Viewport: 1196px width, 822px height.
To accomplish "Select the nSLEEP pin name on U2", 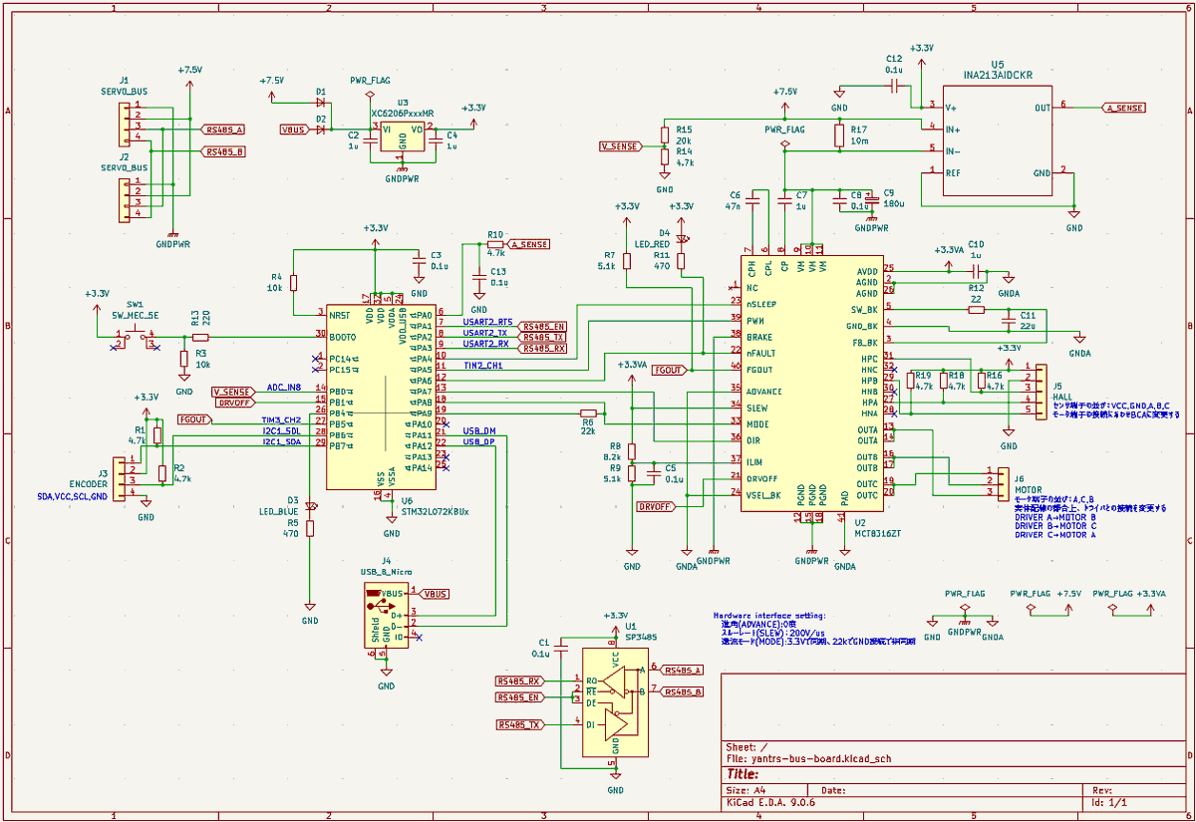I will pyautogui.click(x=761, y=303).
